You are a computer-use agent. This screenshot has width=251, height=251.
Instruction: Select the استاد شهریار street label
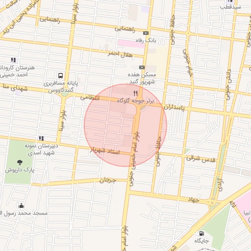105,151
